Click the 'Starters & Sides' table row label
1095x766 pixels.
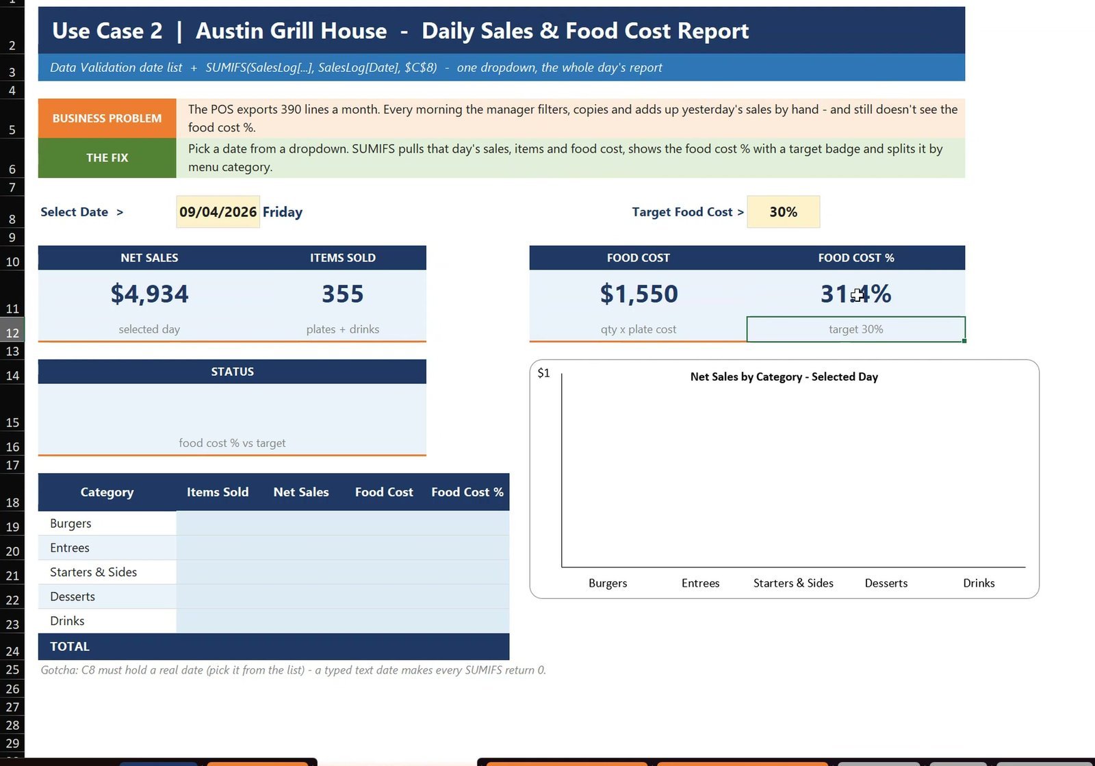click(94, 572)
